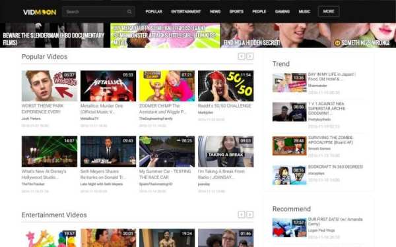Open the slime monster banner video
Screen dimensions: 396x247
coord(166,36)
